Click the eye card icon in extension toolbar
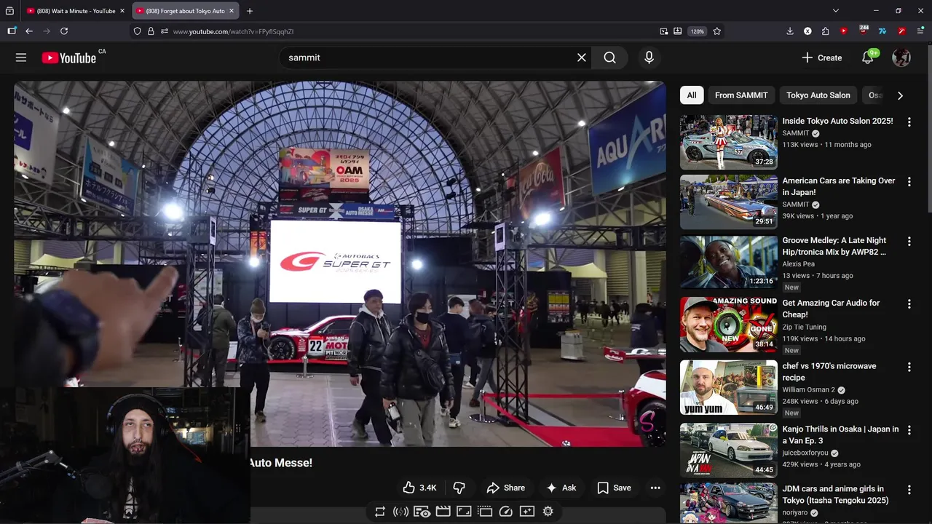 pyautogui.click(x=422, y=512)
